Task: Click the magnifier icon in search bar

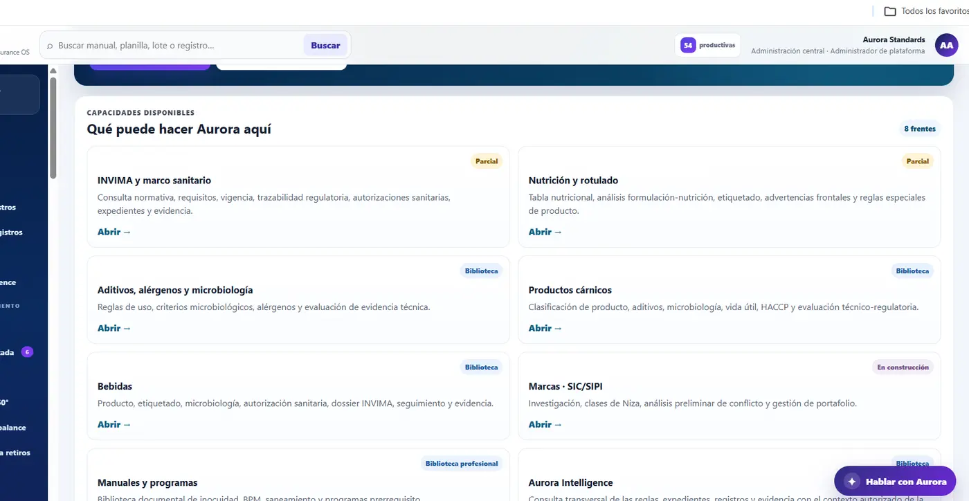Action: click(x=50, y=46)
